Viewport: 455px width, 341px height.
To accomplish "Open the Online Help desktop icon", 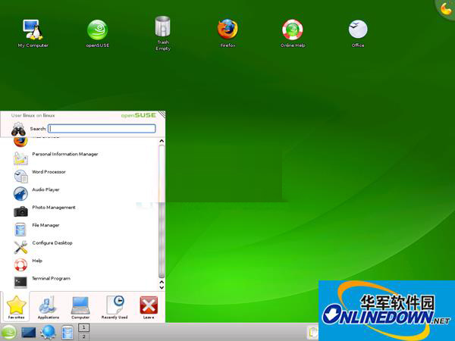I will [293, 30].
